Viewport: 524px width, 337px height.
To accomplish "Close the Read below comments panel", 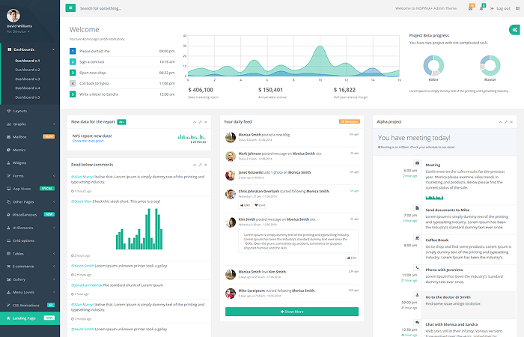I will (x=206, y=163).
